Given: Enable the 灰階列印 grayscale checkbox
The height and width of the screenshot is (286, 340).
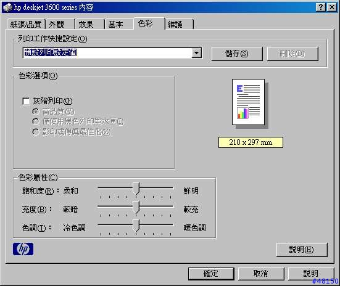Looking at the screenshot, I should (26, 101).
